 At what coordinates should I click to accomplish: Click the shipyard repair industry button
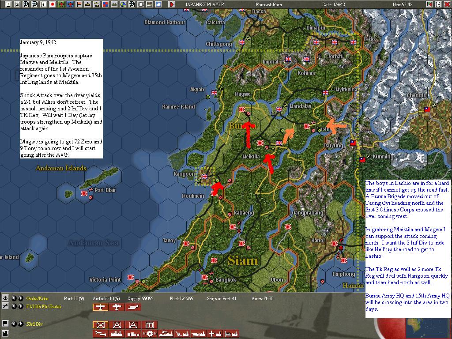[166, 334]
